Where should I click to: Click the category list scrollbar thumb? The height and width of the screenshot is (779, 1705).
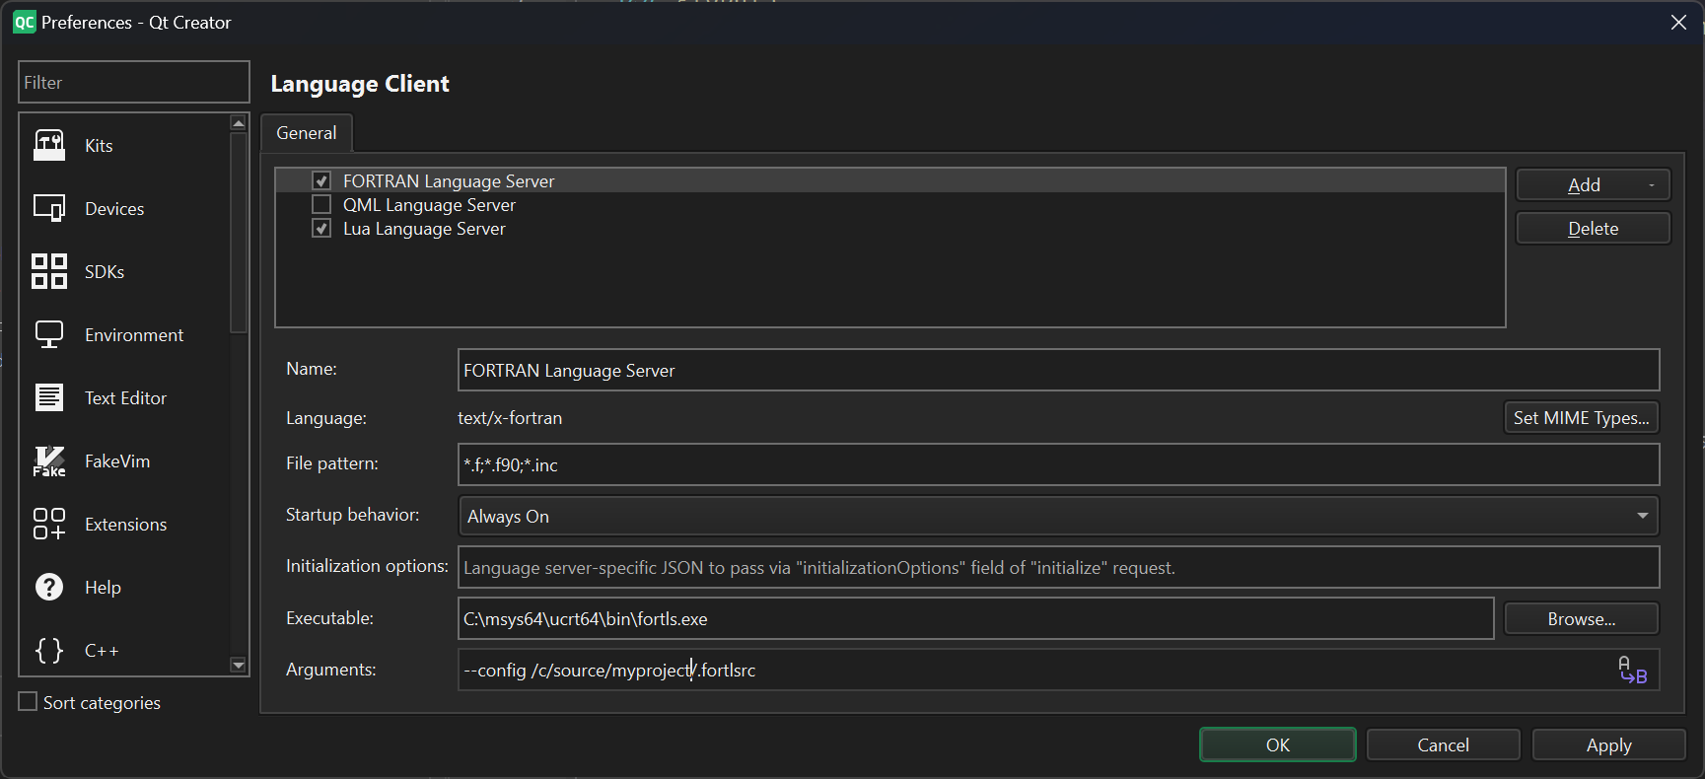238,232
